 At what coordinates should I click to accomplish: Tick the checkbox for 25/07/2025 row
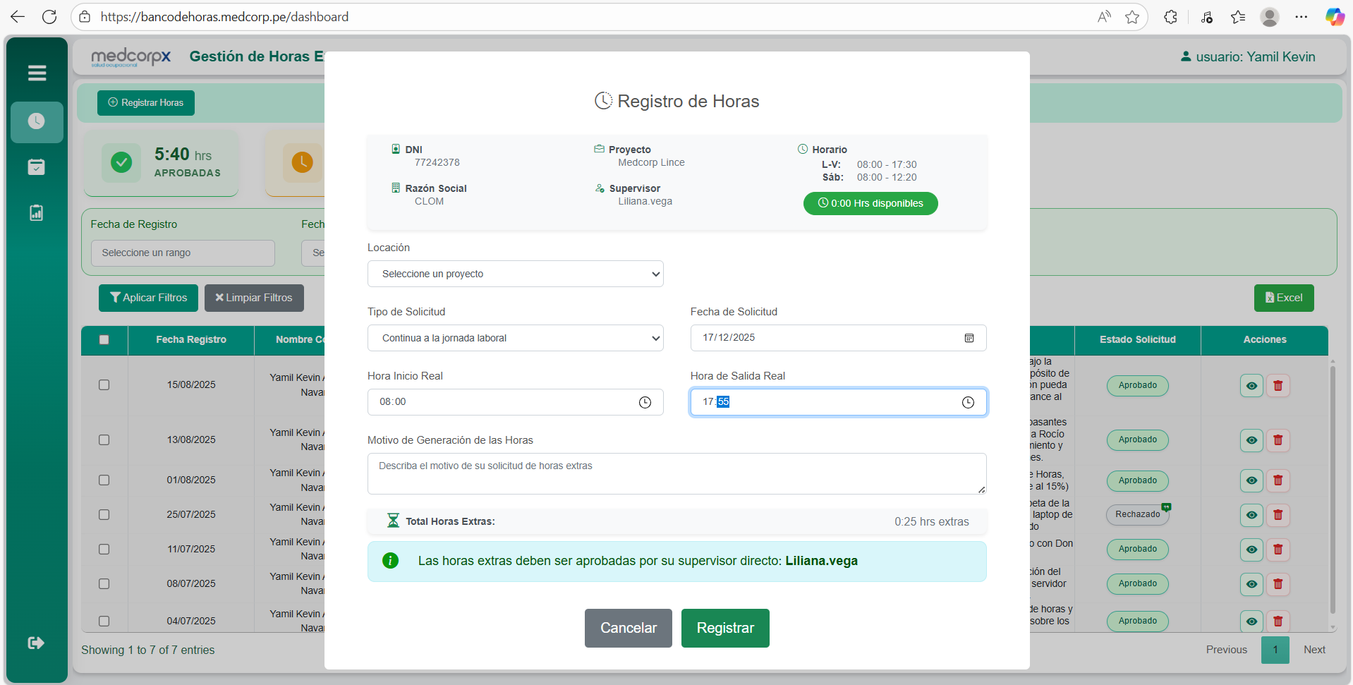[x=104, y=515]
